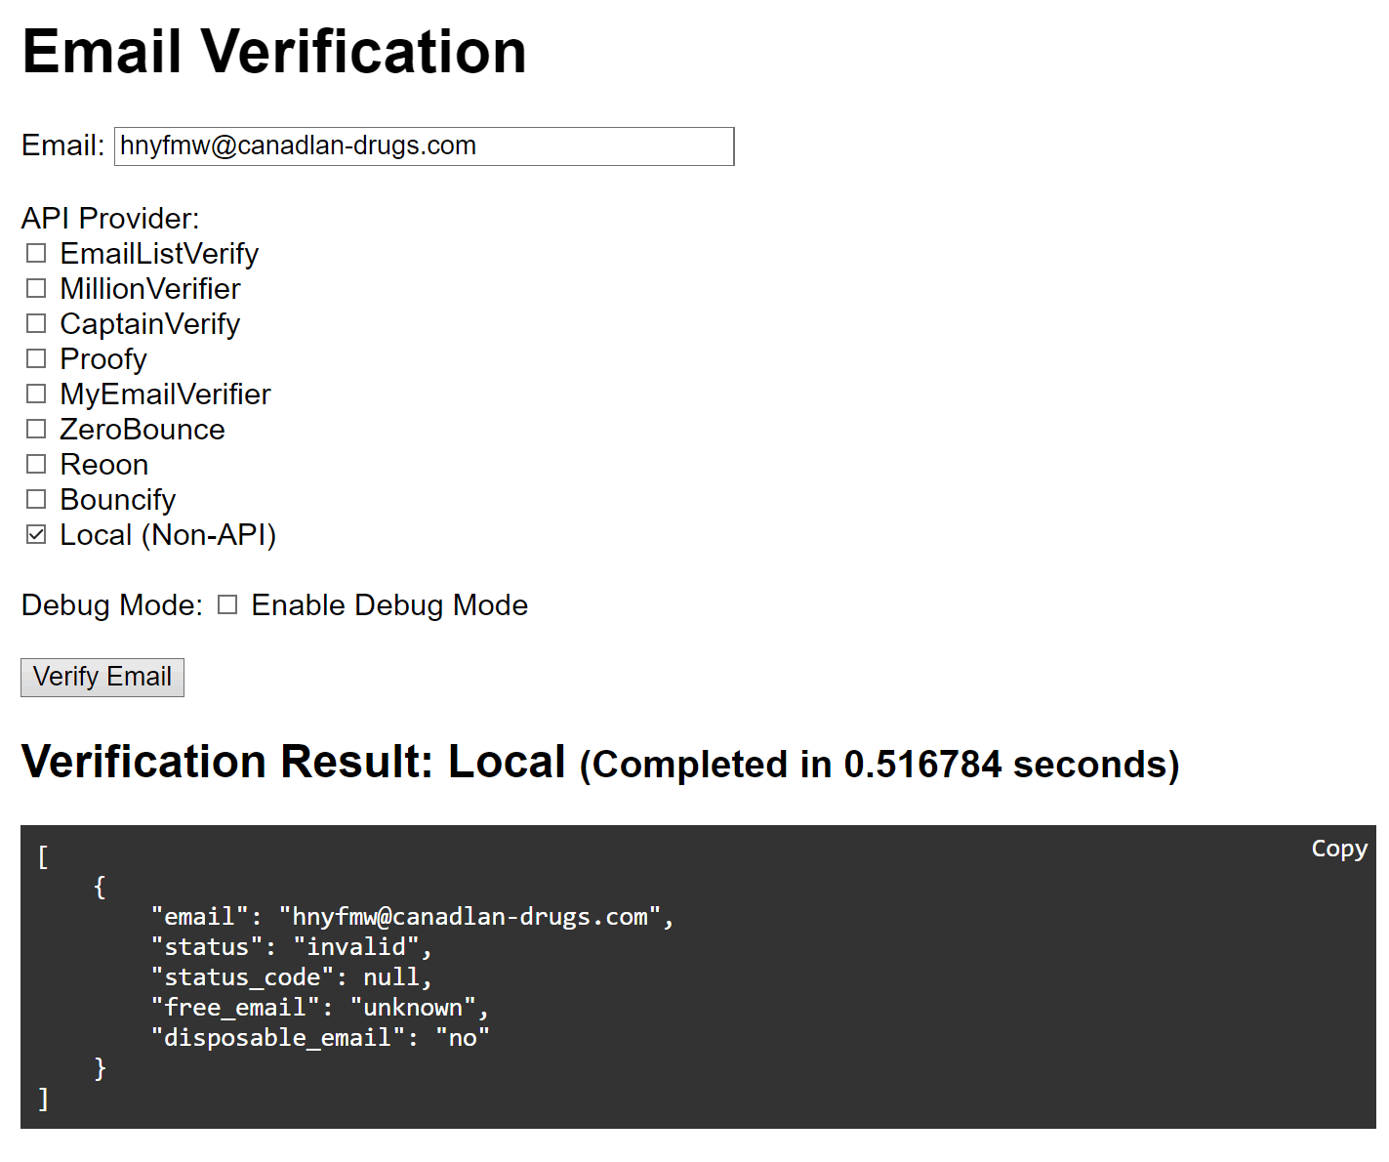Check the Reoon provider checkbox

click(x=36, y=465)
